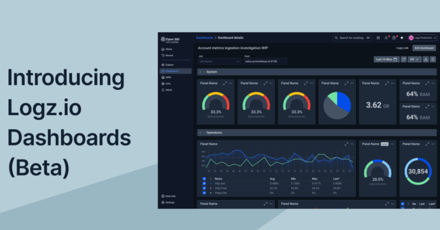Uncheck the Http Post series checkbox
440x230 pixels.
204,188
